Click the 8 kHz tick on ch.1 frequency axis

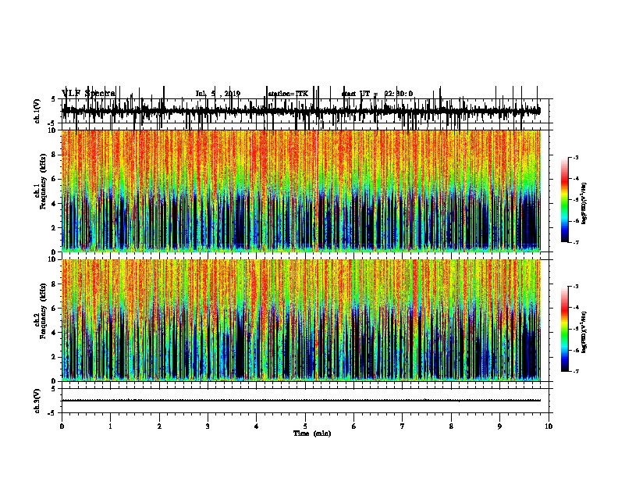(x=54, y=155)
